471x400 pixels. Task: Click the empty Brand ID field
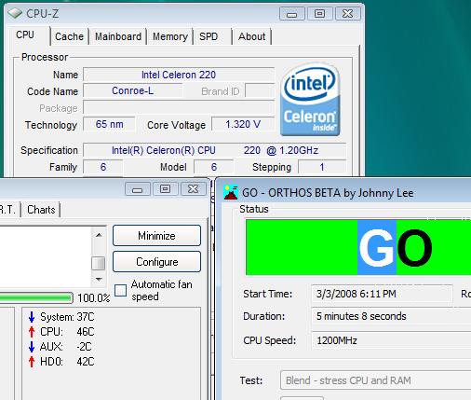260,90
